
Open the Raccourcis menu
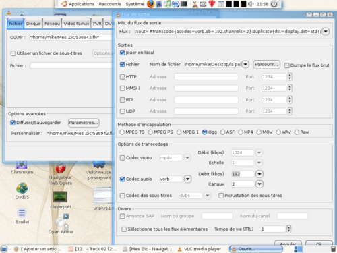click(x=110, y=4)
